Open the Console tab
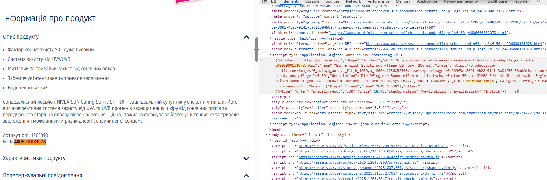 coord(312,2)
